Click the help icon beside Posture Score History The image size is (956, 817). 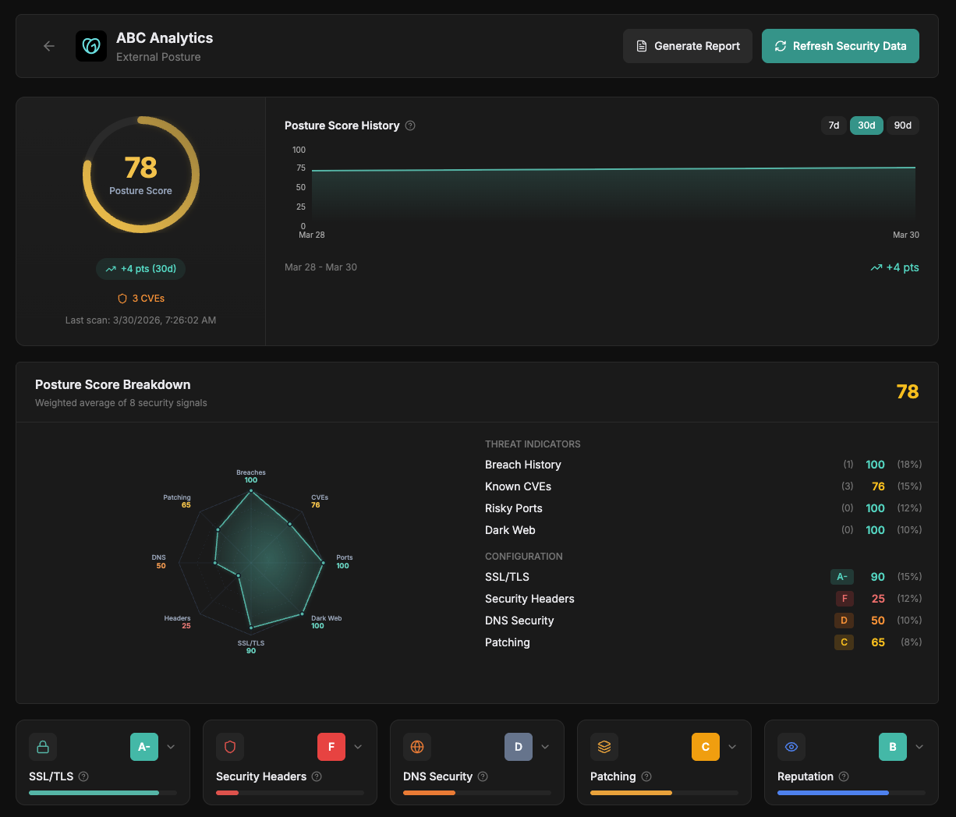[410, 126]
